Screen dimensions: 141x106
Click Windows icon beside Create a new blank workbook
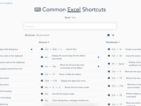[109, 49]
